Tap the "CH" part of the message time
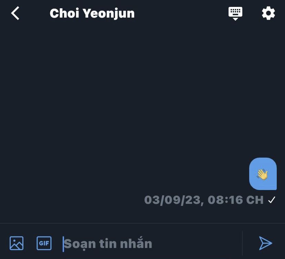Screen dimensions: 285x259 (255, 200)
